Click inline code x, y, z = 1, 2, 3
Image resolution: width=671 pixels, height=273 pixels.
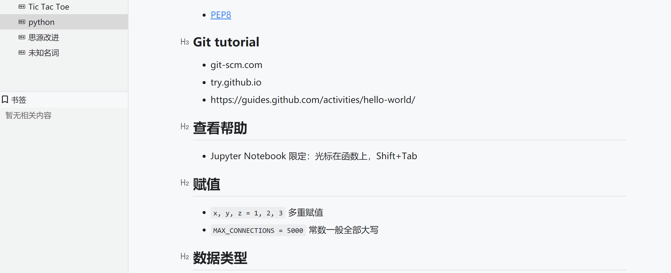point(248,213)
